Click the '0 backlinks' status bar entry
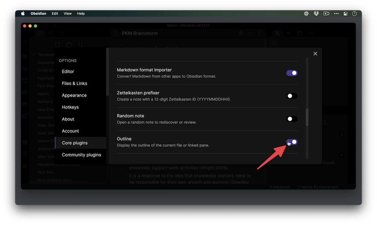This screenshot has height=225, width=377. click(280, 187)
